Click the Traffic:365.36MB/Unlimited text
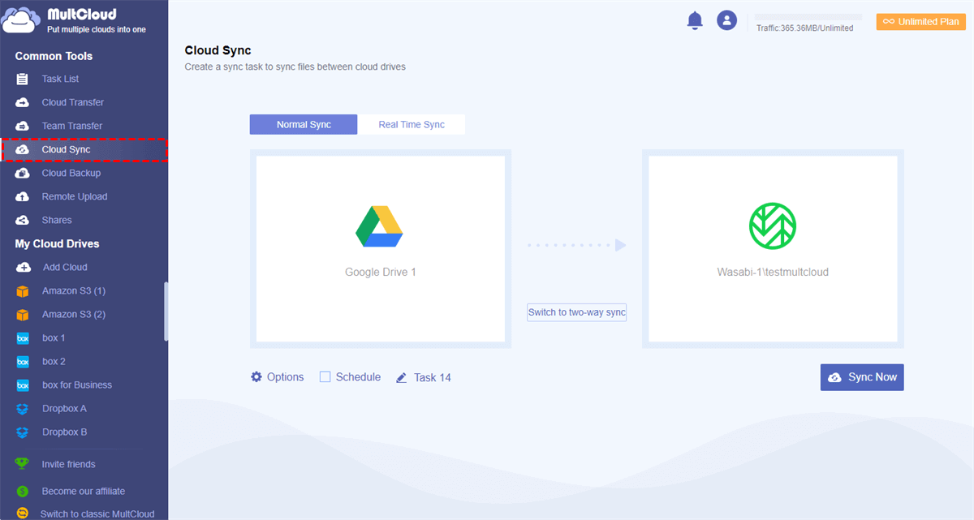 [x=805, y=28]
